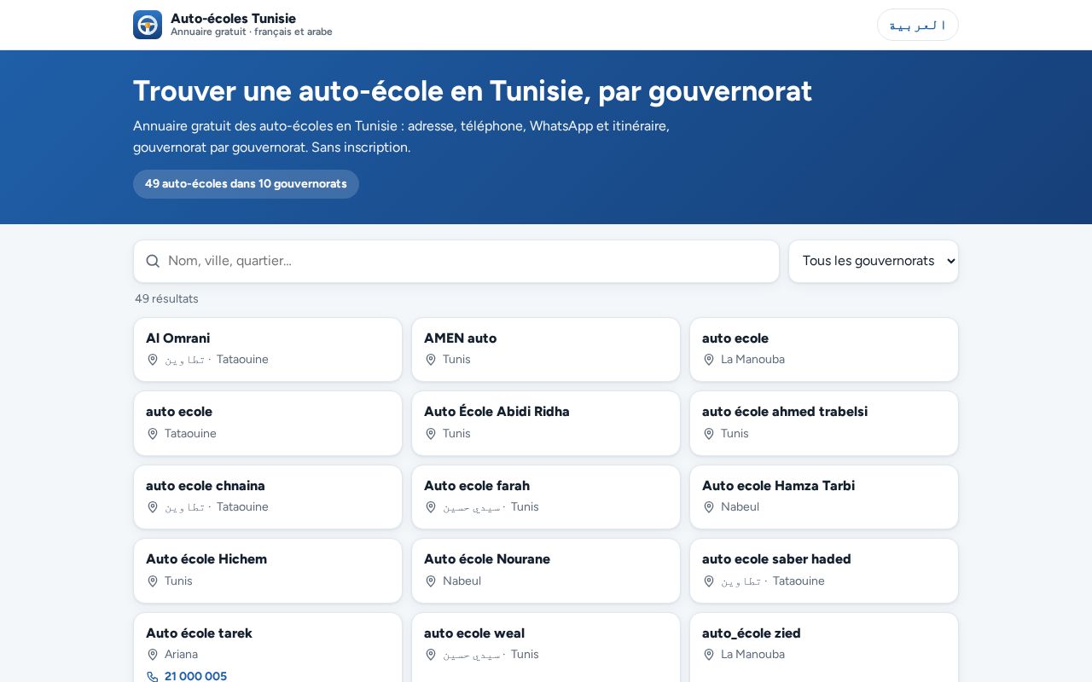The height and width of the screenshot is (682, 1092).
Task: Open auto école ahmed trabelsi title
Action: coord(785,412)
